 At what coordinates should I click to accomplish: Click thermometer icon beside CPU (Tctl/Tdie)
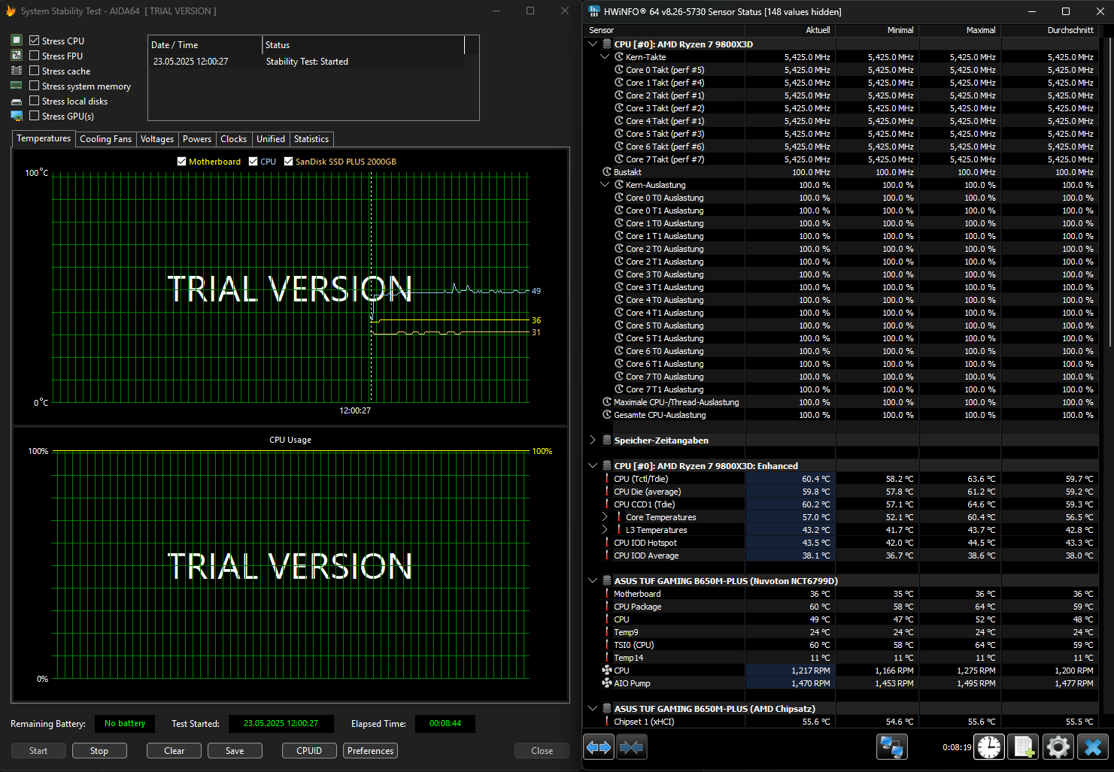pyautogui.click(x=607, y=479)
